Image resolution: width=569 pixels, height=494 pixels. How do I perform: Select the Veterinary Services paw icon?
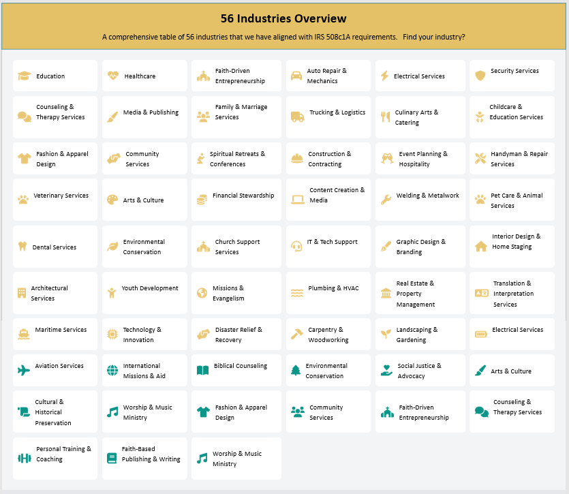coord(23,200)
